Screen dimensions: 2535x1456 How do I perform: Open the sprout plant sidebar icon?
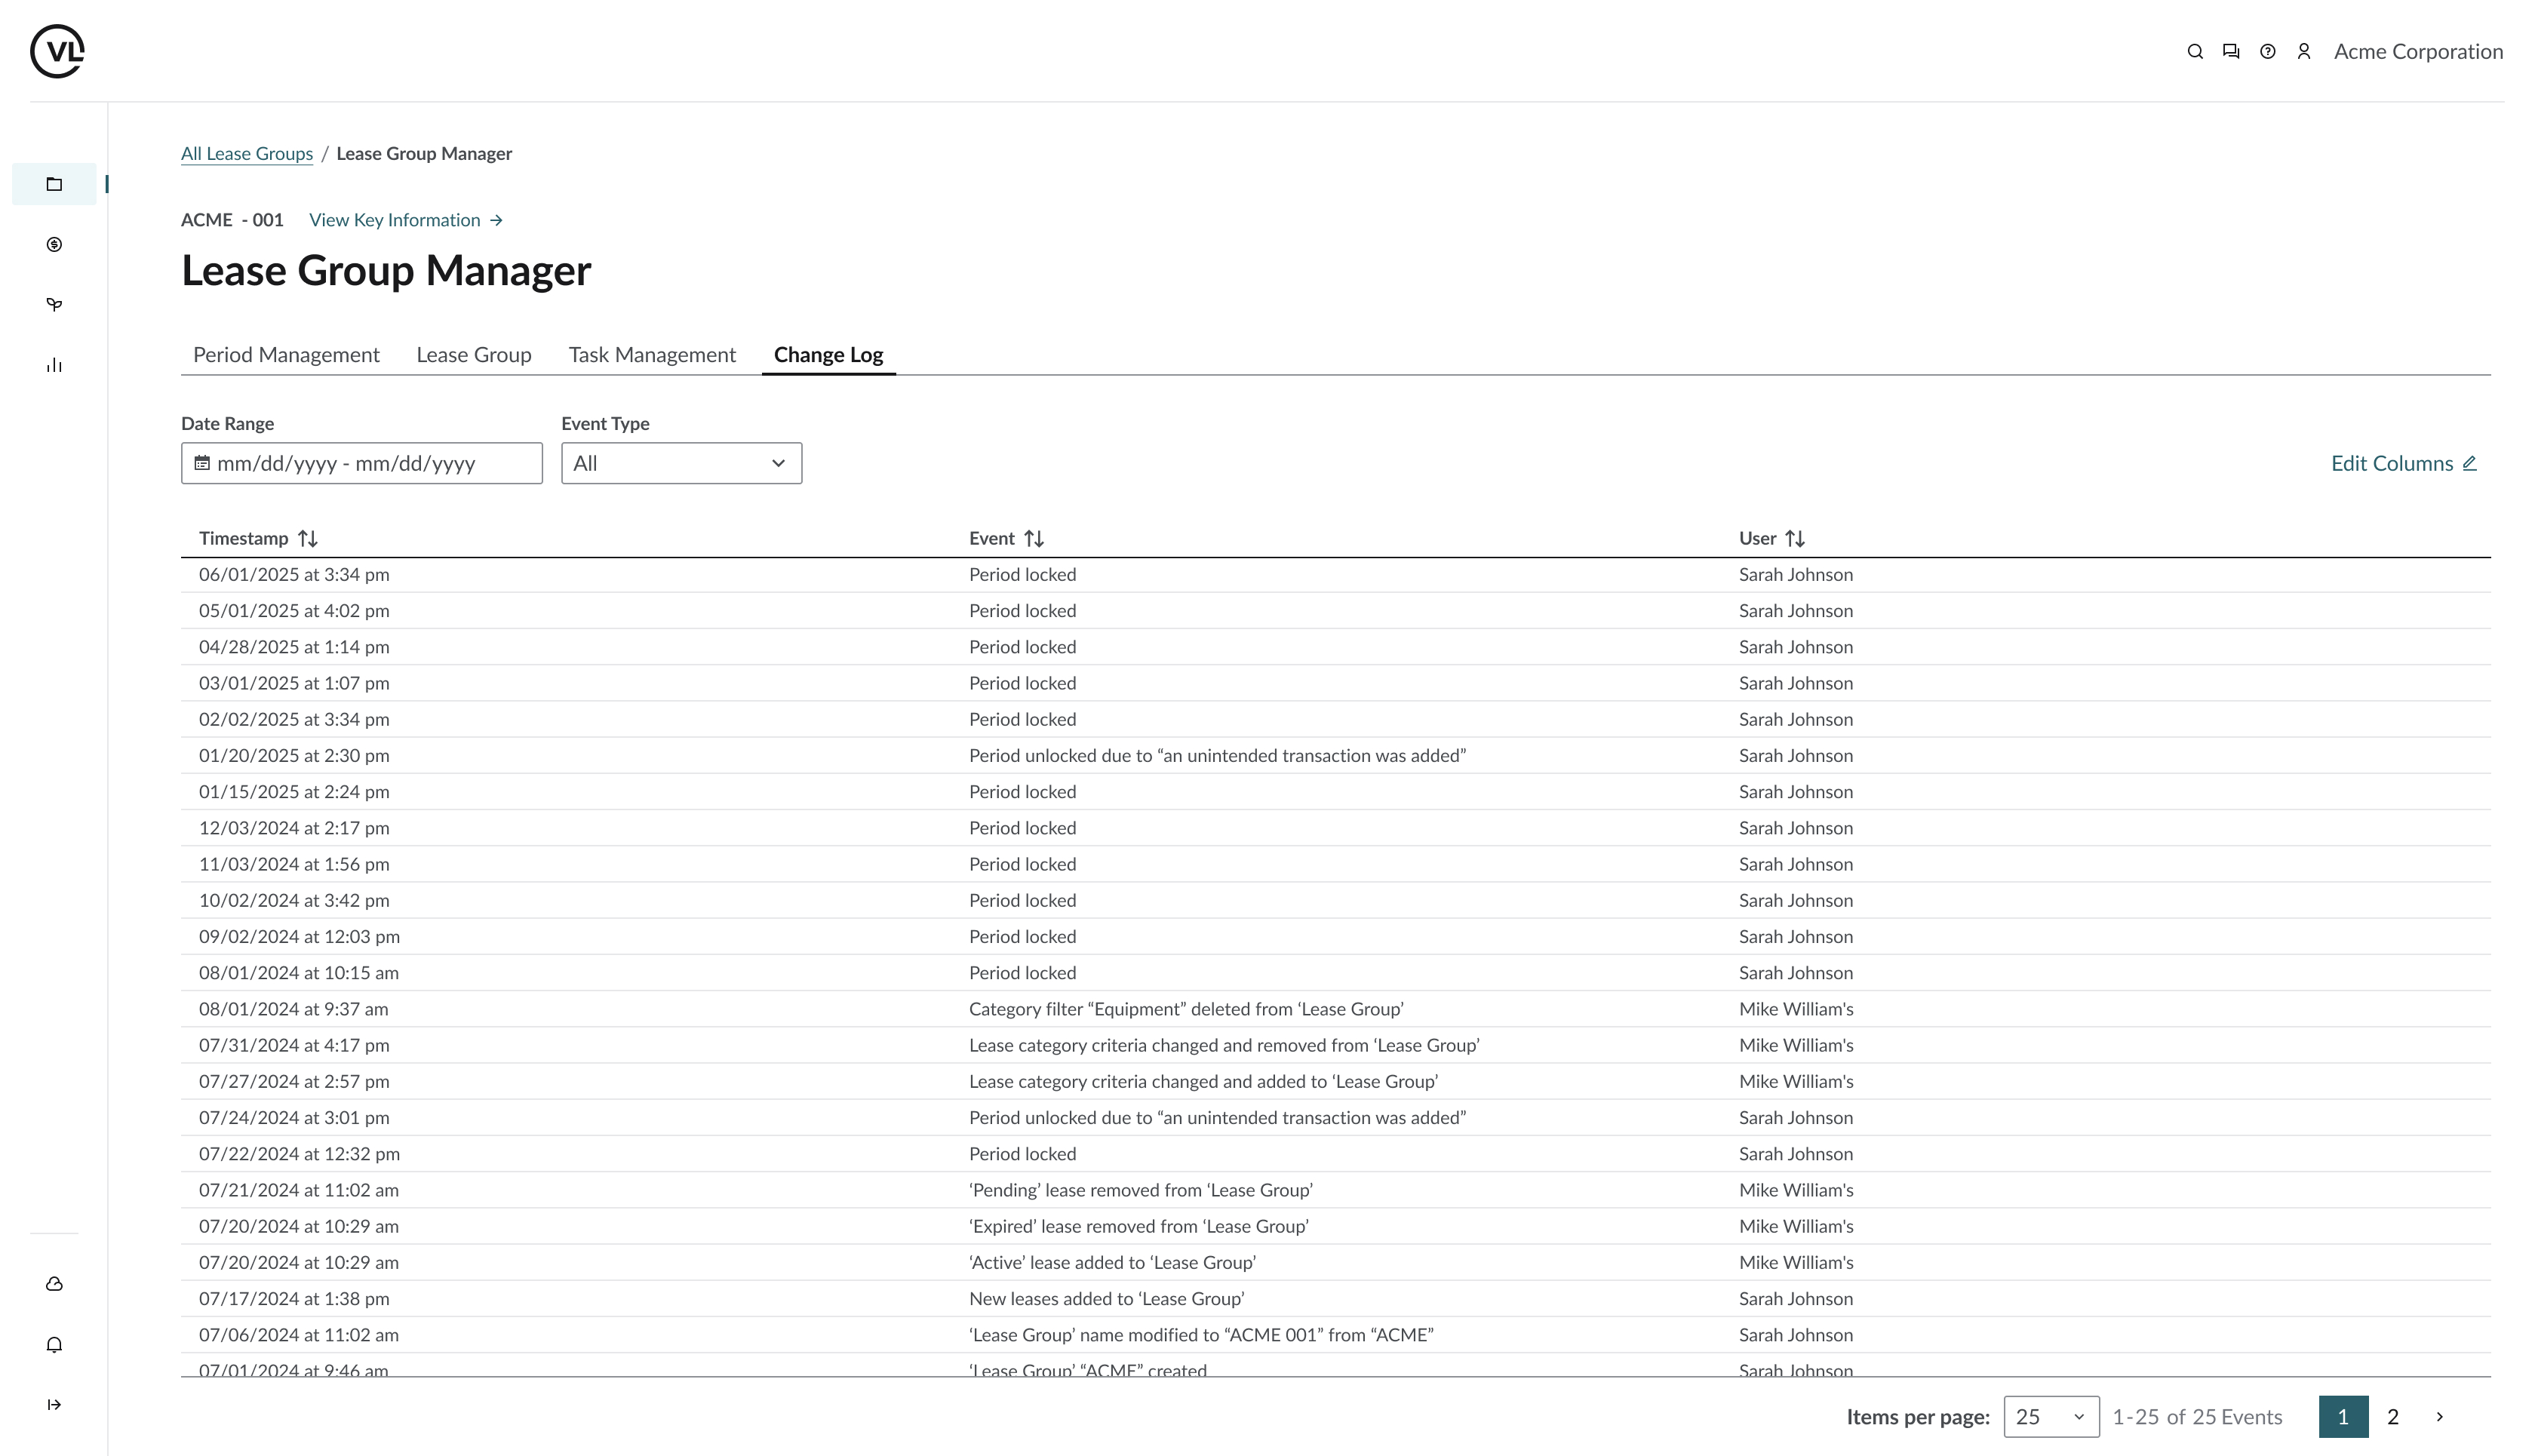(54, 305)
